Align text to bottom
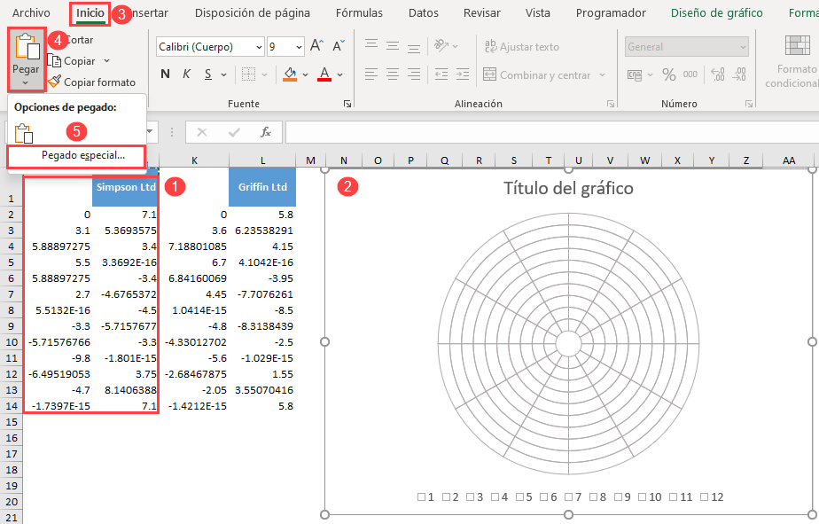 coord(414,47)
